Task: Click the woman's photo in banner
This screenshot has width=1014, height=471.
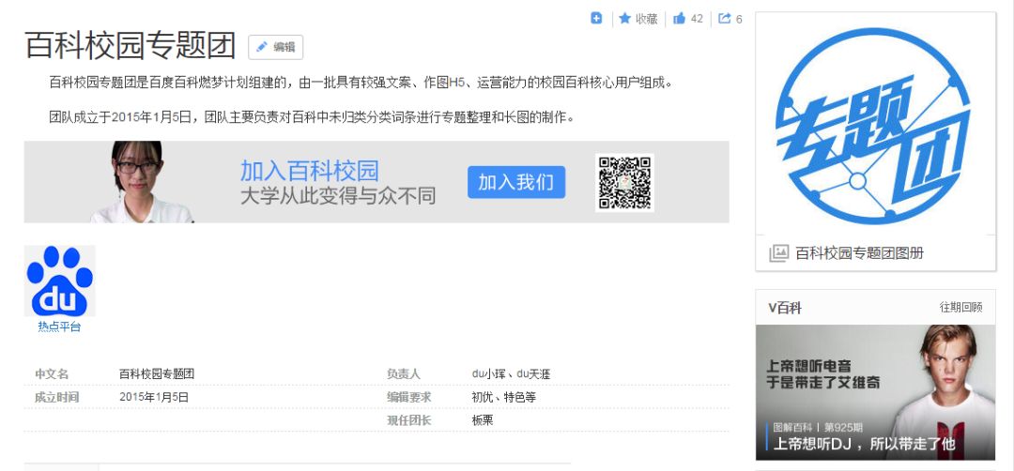Action: pyautogui.click(x=141, y=182)
